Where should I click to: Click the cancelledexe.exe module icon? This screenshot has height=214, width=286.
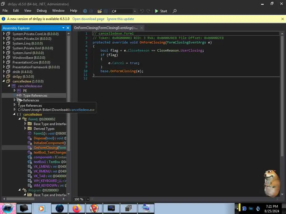pos(14,86)
